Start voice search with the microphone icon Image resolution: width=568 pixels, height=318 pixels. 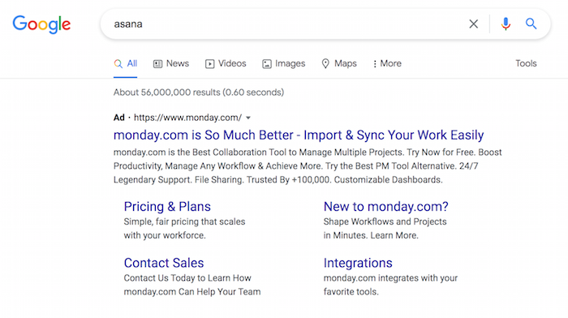click(506, 24)
